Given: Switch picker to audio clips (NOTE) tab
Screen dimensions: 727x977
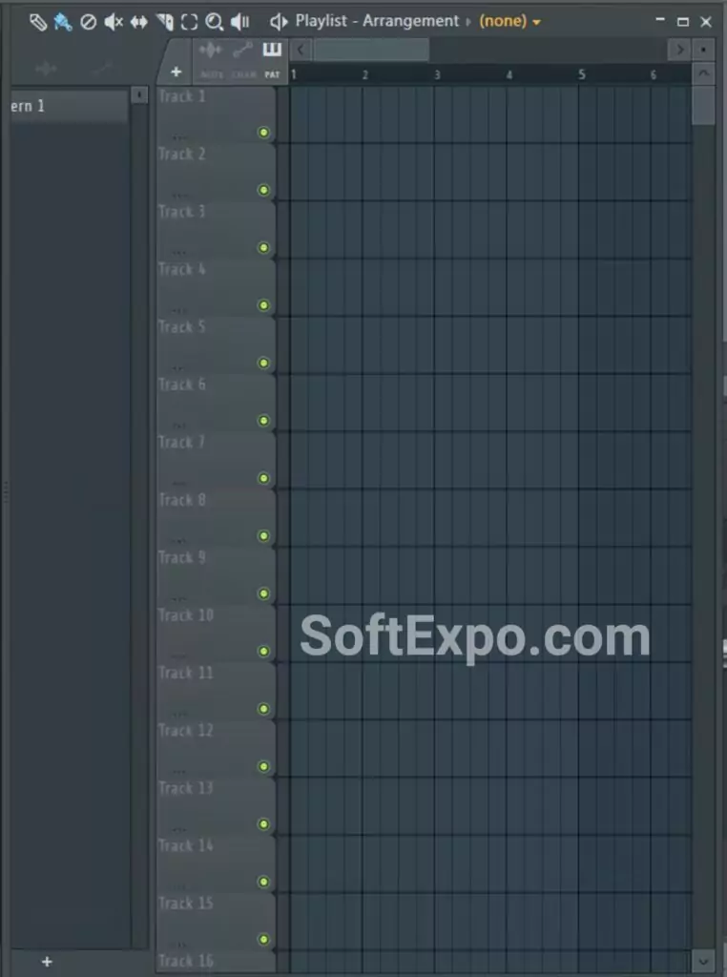Looking at the screenshot, I should click(x=211, y=59).
